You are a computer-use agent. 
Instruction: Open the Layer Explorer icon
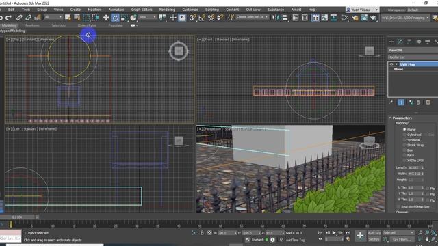coord(305,18)
